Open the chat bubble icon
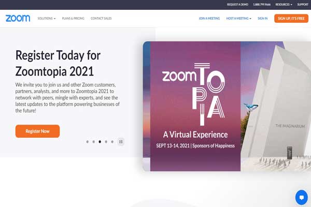Screen dimensions: 311x207 302,197
